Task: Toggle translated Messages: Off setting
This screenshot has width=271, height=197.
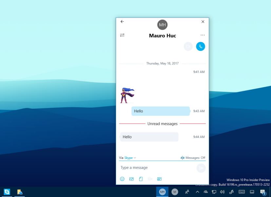Action: 193,158
